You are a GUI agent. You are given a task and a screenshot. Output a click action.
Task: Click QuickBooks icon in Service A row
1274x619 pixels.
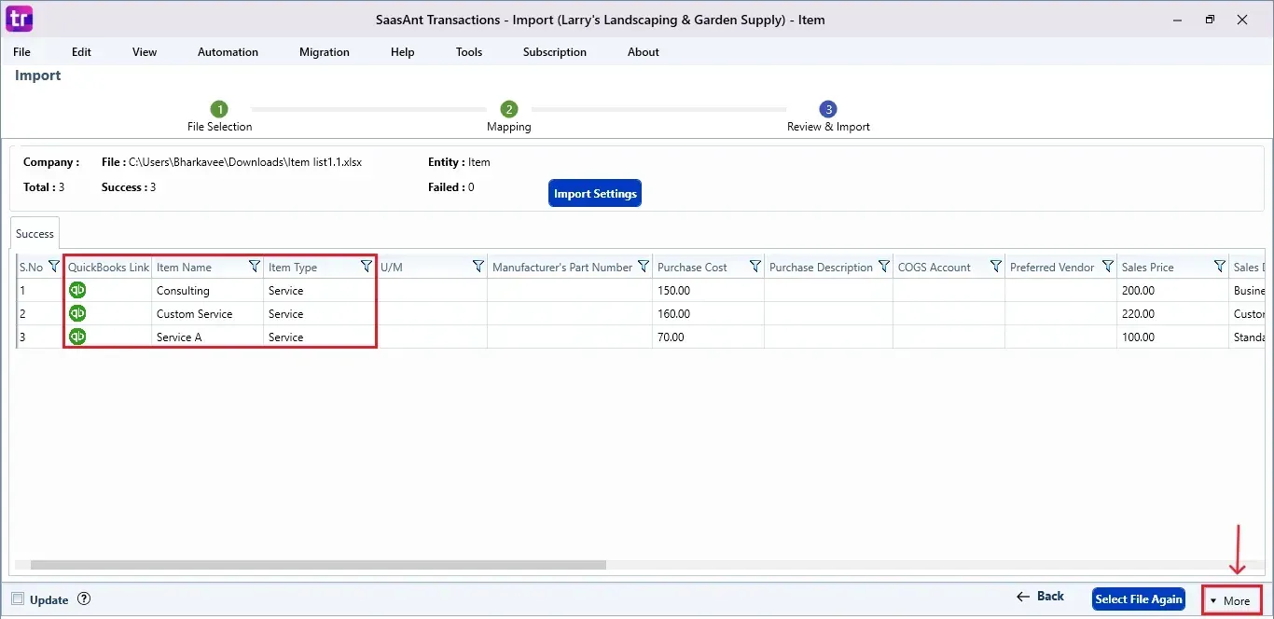pyautogui.click(x=77, y=337)
